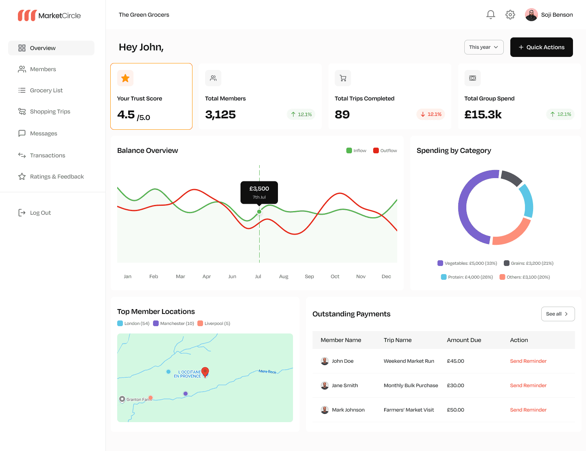This screenshot has height=451, width=586.
Task: Send Reminder to Mark Johnson
Action: click(528, 410)
